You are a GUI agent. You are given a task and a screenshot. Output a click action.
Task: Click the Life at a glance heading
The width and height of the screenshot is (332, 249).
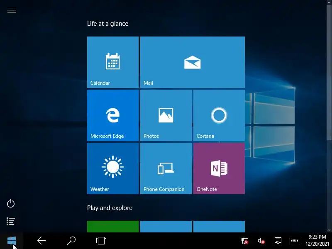(x=108, y=24)
